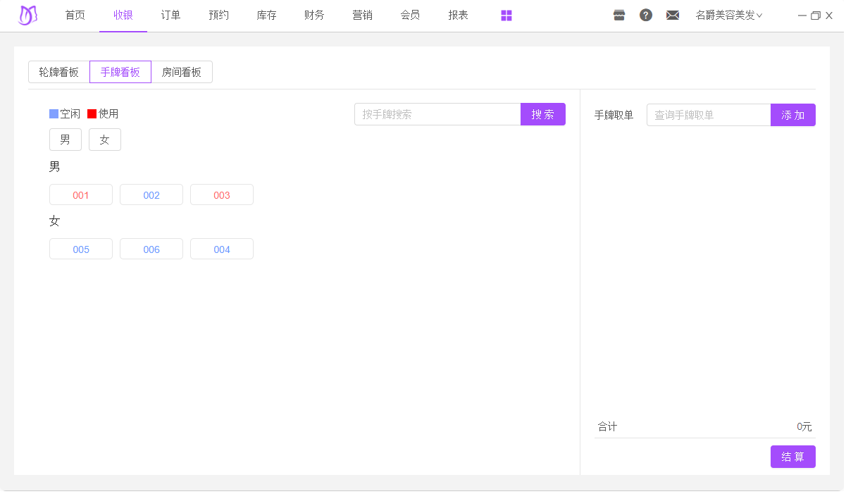Open the purple grid apps icon

click(x=506, y=16)
